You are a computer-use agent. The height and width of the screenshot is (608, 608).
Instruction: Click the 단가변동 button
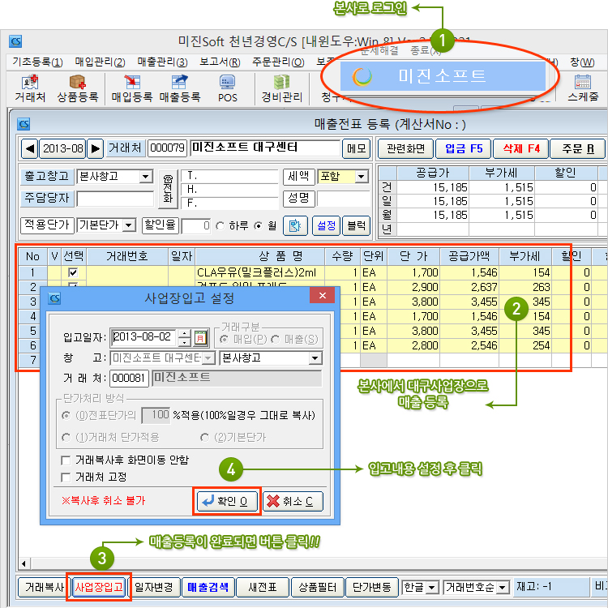[x=372, y=587]
